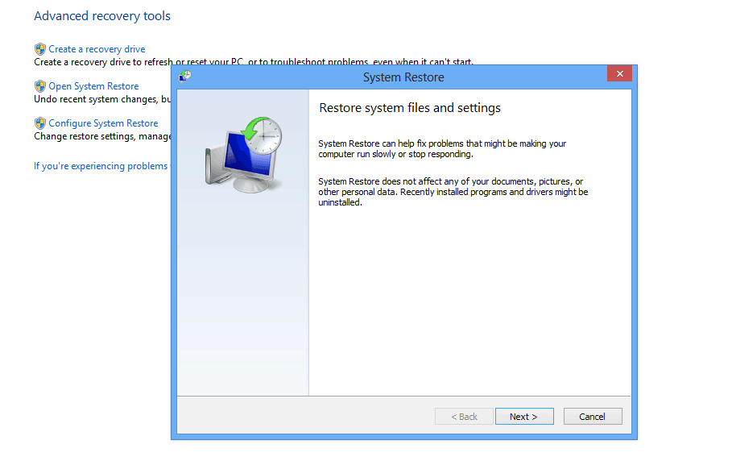Click the System Restore window title text
Screen dimensions: 732x461
403,77
